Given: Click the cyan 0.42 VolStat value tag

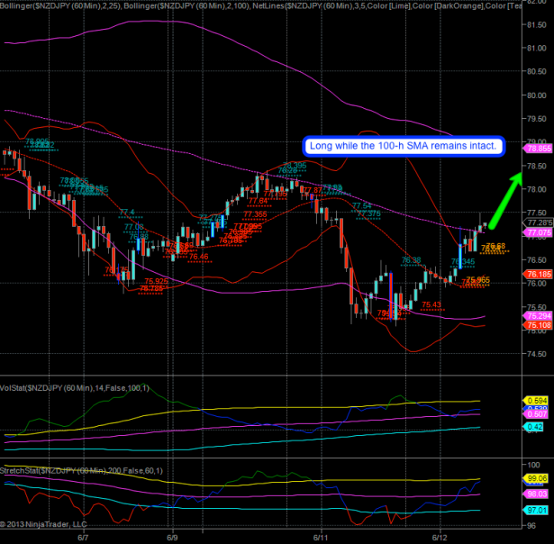Looking at the screenshot, I should click(536, 427).
